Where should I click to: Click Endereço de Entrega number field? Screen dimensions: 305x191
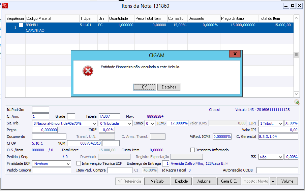166,163
